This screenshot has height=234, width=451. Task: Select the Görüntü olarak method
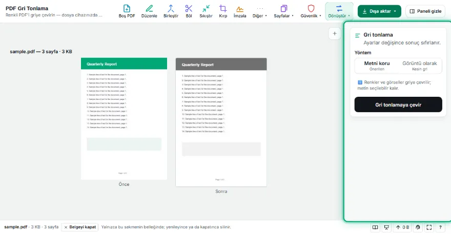[x=419, y=66]
